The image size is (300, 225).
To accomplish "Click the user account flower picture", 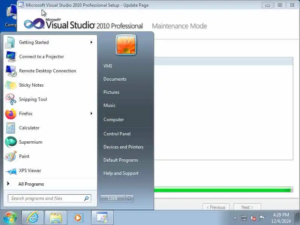I will point(126,45).
